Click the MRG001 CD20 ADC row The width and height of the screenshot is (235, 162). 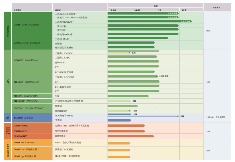[x=32, y=96]
